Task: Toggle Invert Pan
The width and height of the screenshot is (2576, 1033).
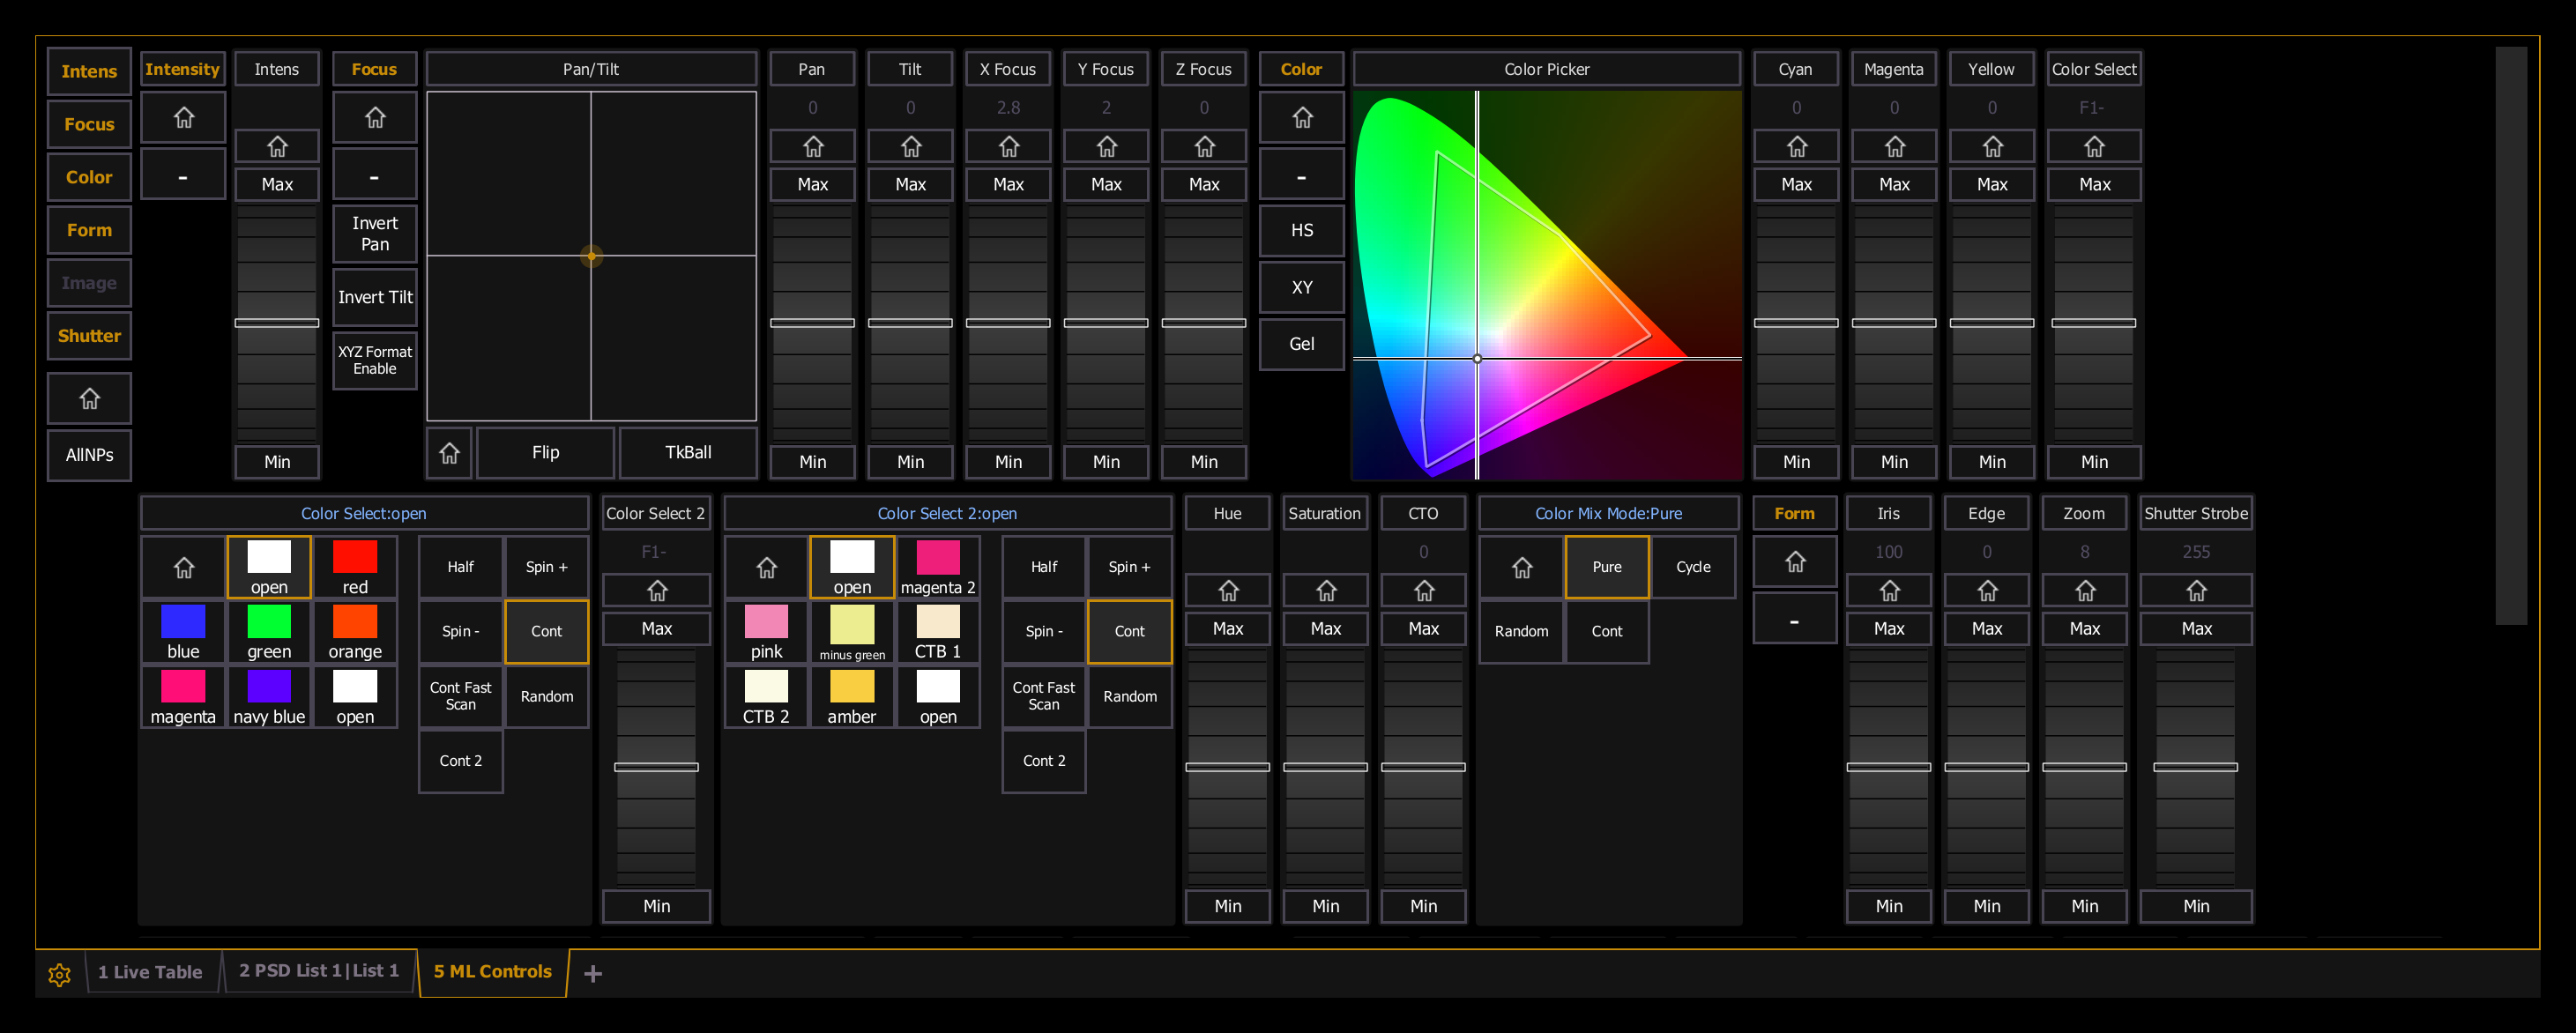Action: (374, 234)
